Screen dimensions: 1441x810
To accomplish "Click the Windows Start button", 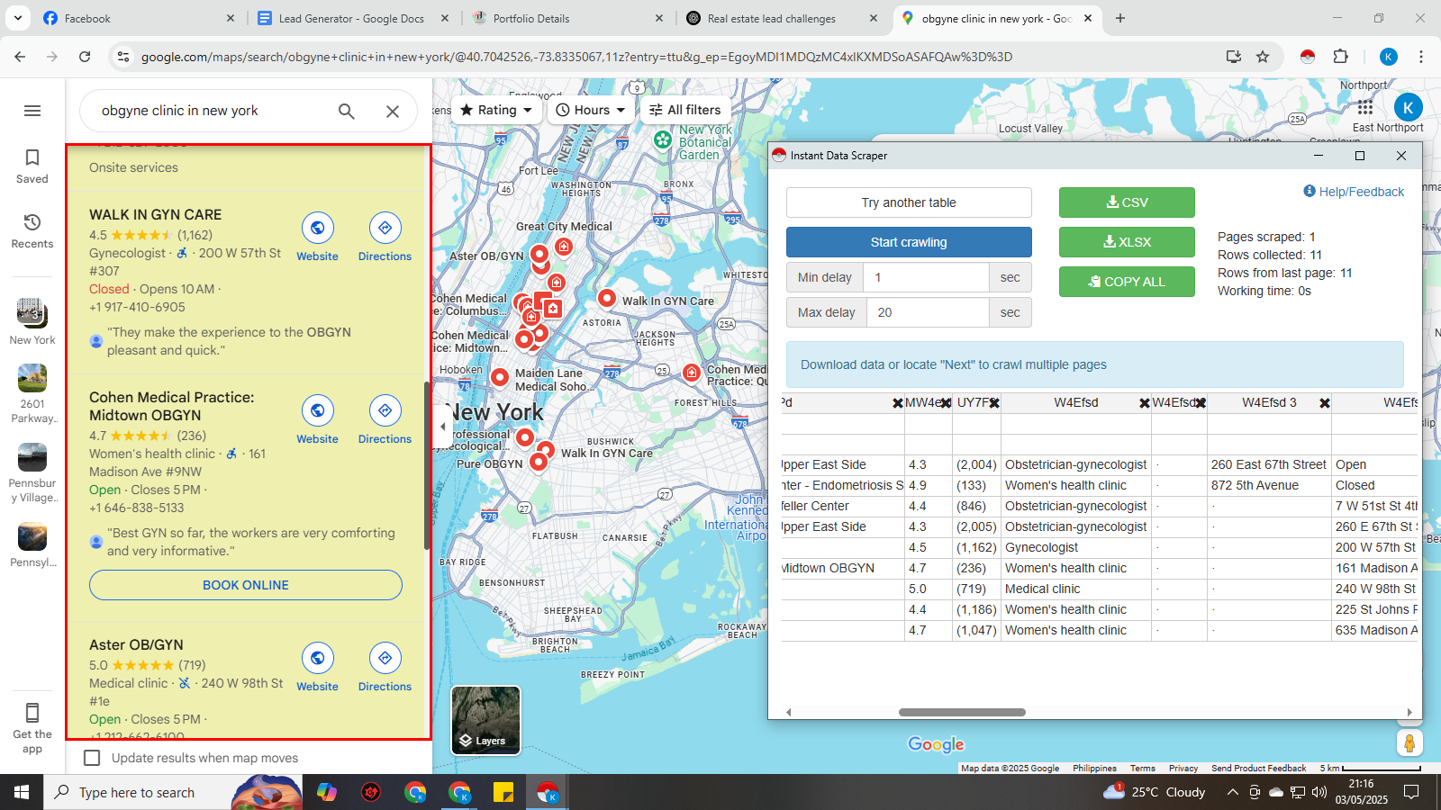I will point(22,792).
